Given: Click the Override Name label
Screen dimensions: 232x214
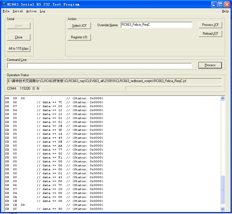Looking at the screenshot, I should coord(108,25).
